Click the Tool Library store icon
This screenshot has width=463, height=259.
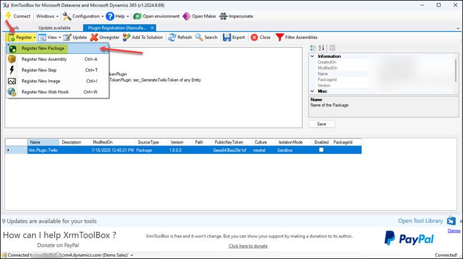click(x=451, y=221)
